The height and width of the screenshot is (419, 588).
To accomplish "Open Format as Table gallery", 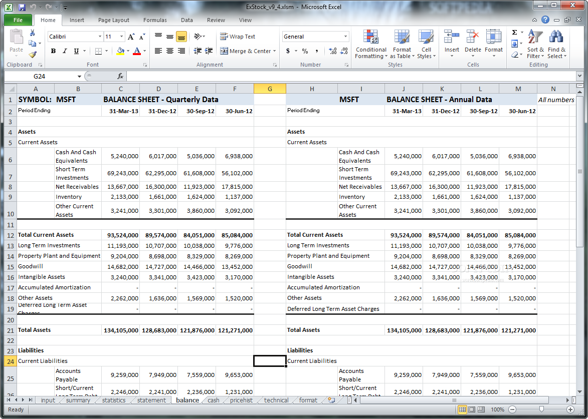I will tap(402, 44).
